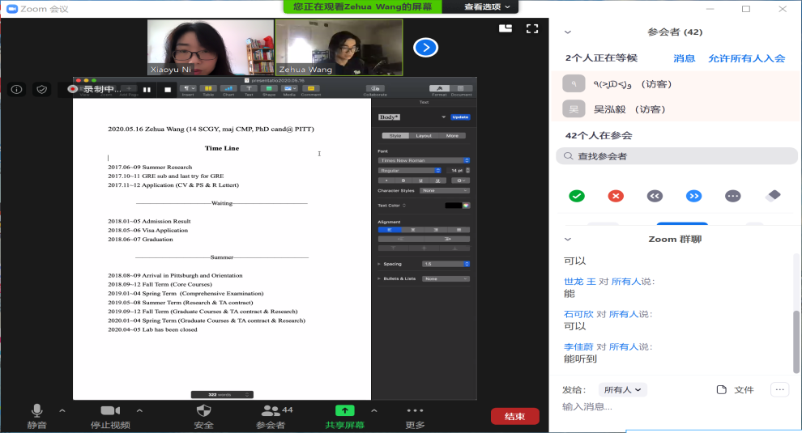Click Update style button

(x=460, y=117)
